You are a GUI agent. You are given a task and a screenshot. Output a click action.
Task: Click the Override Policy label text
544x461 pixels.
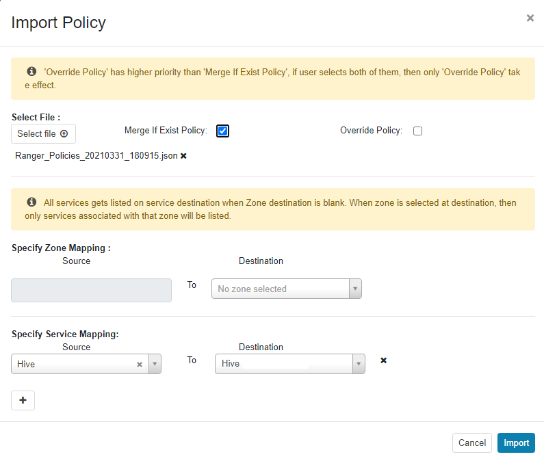[x=371, y=130]
